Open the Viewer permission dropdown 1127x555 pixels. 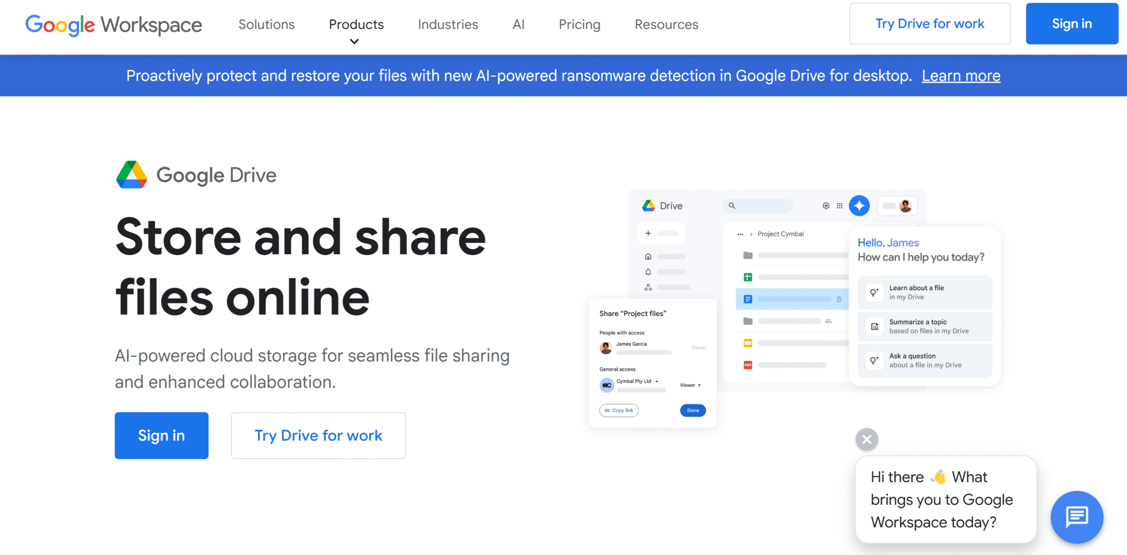(690, 385)
